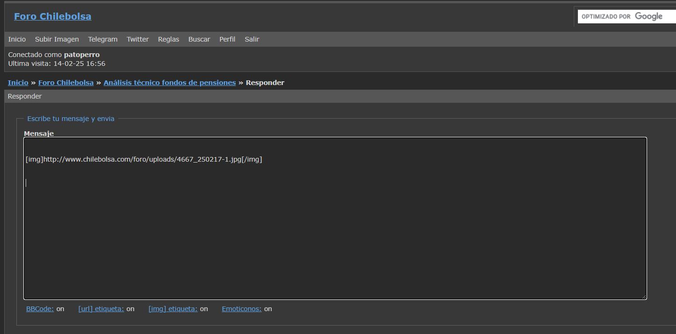Go to Inicio in the navigation bar
Viewport: 676px width, 334px height.
(17, 39)
